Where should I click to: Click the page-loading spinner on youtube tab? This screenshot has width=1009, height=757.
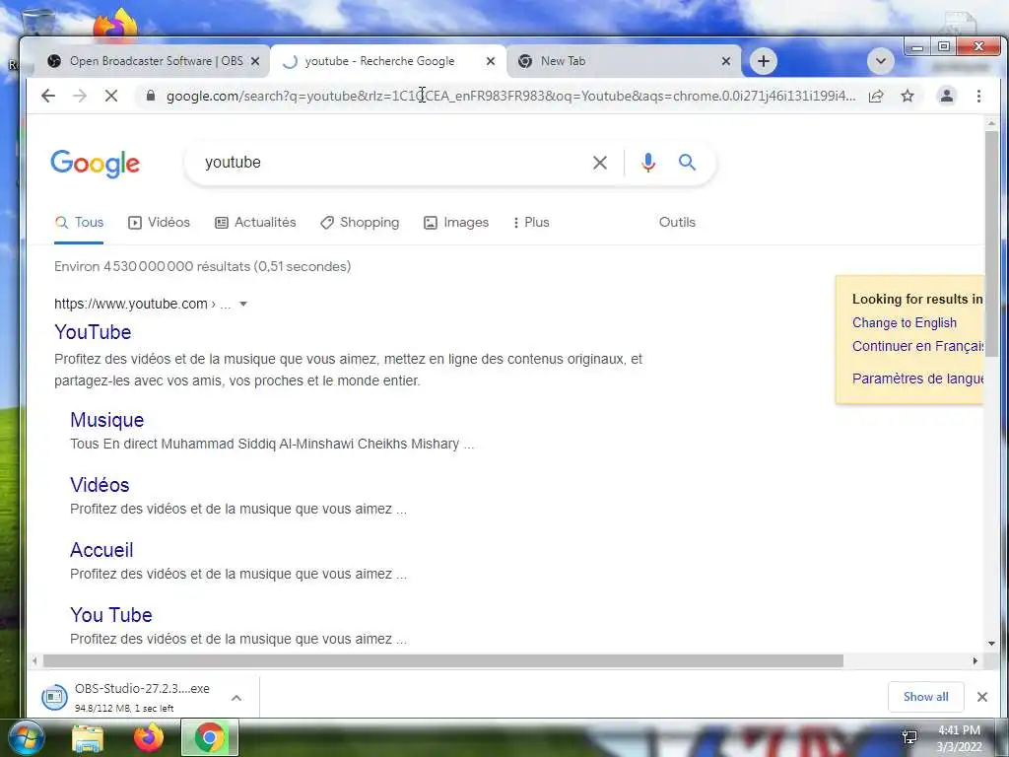pos(290,61)
